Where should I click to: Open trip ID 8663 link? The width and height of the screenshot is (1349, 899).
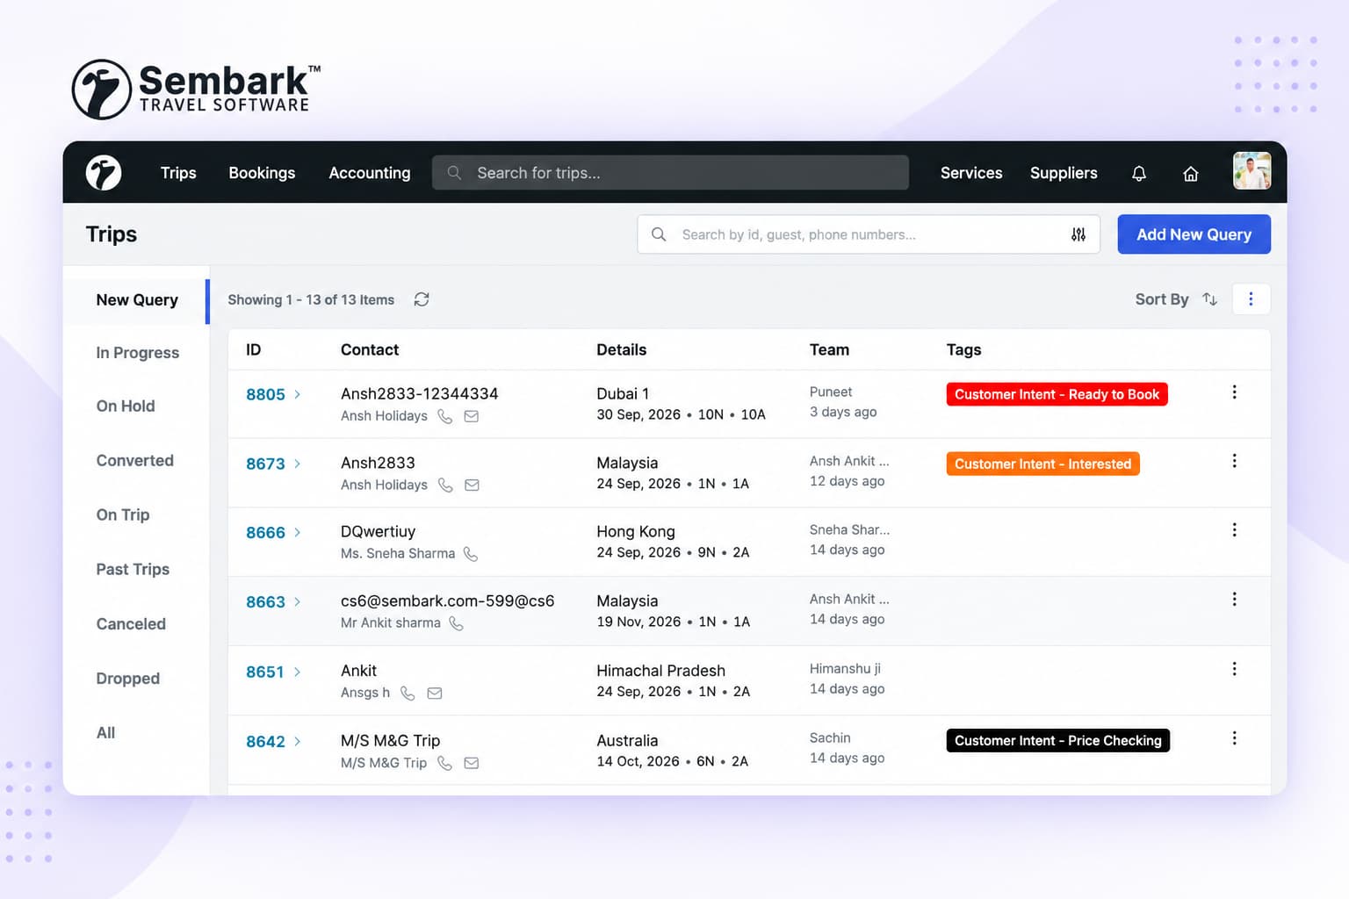tap(265, 601)
